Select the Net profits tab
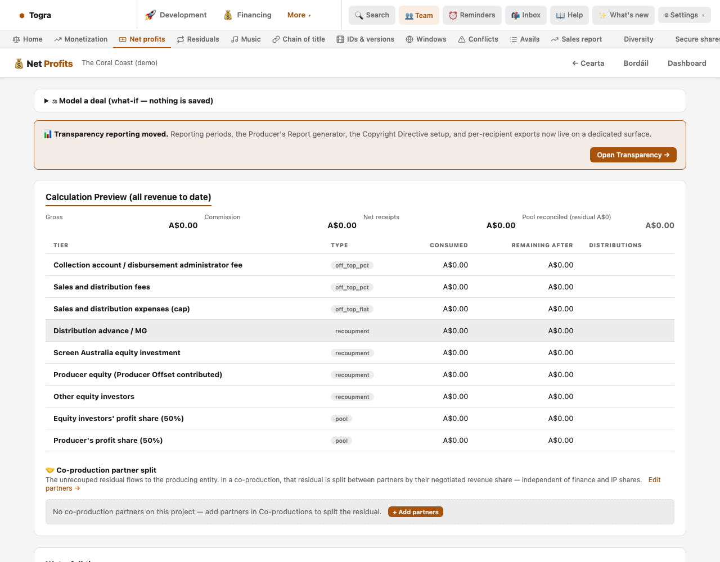The width and height of the screenshot is (720, 562). tap(142, 39)
